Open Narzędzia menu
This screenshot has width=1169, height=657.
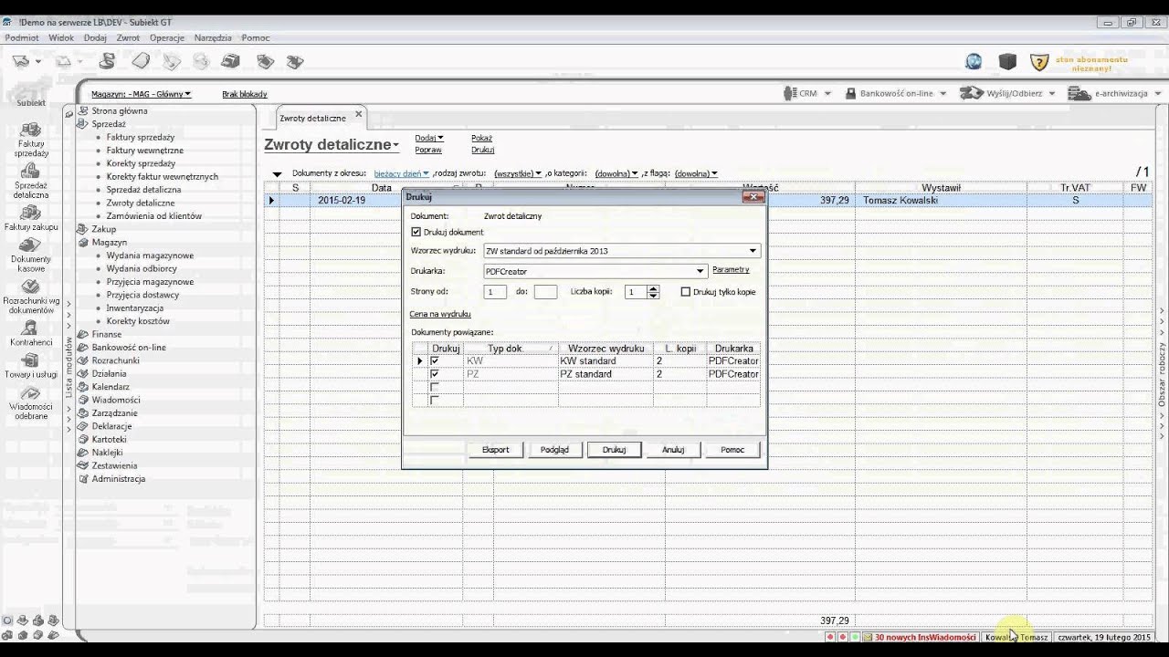213,38
